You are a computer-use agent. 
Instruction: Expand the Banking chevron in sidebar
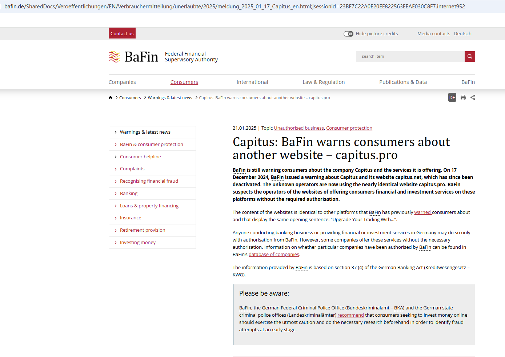pyautogui.click(x=116, y=194)
